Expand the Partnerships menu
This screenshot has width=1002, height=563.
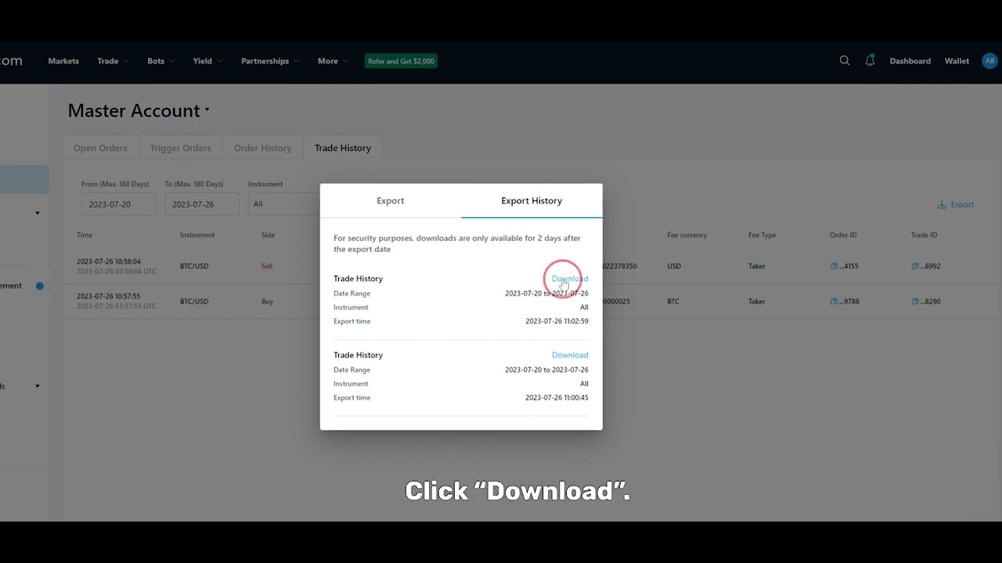[270, 61]
